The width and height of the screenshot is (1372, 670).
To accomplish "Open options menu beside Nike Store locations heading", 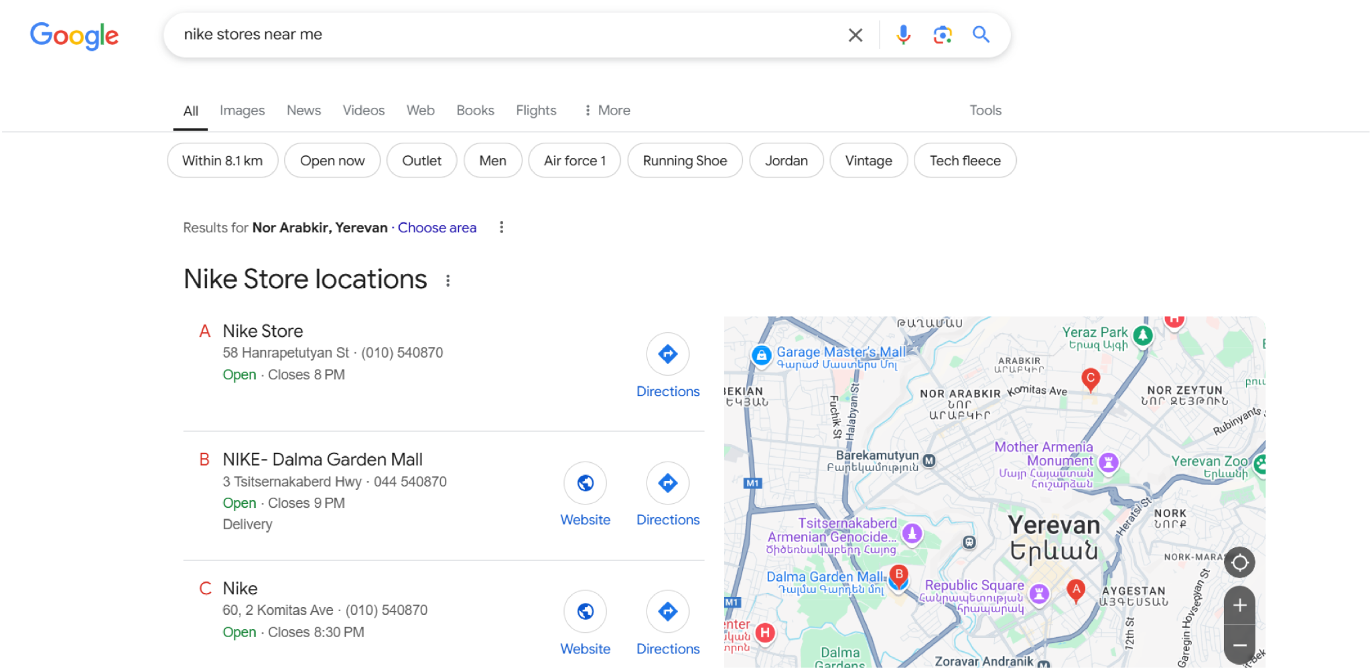I will pos(448,281).
